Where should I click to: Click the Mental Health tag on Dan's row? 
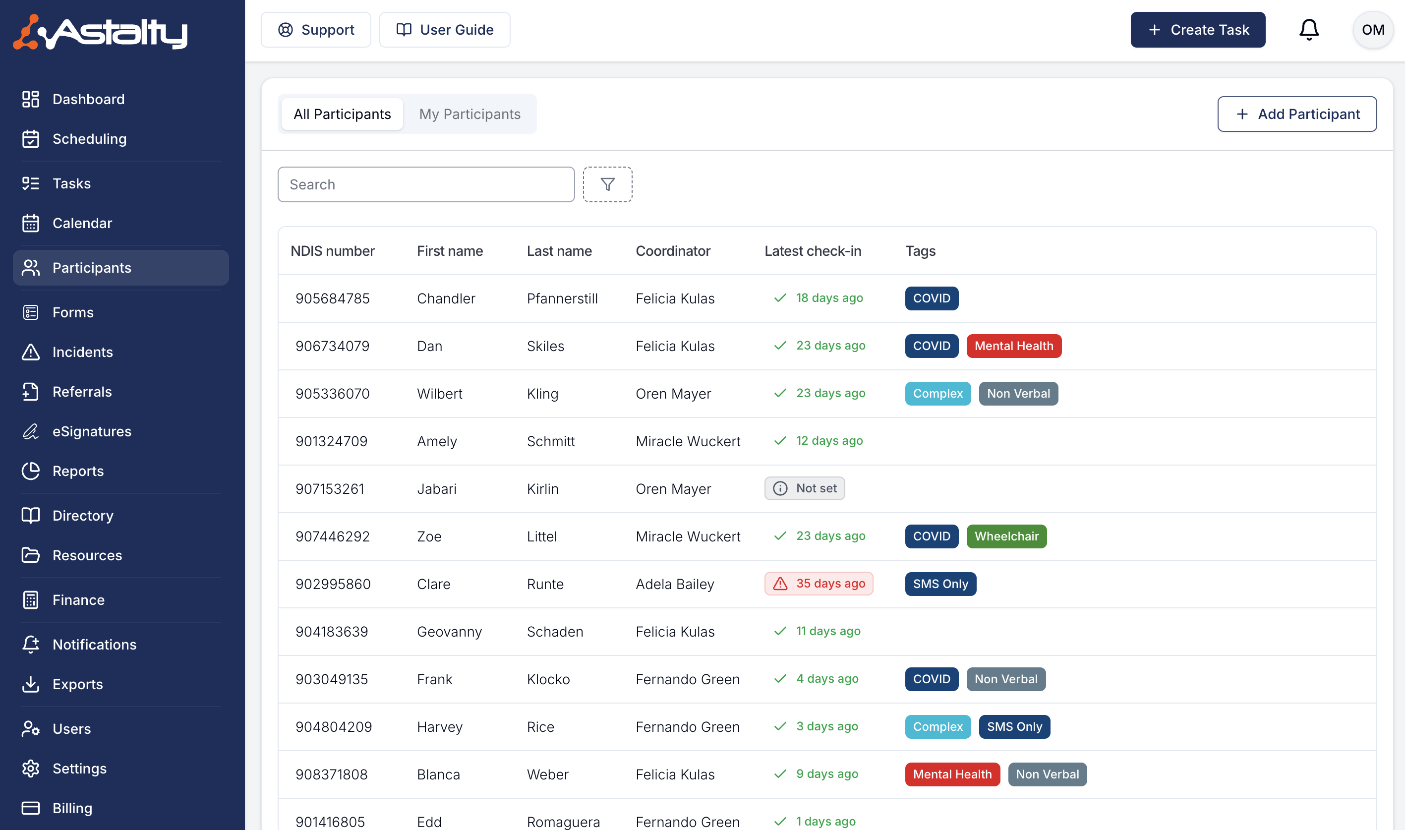pyautogui.click(x=1014, y=346)
